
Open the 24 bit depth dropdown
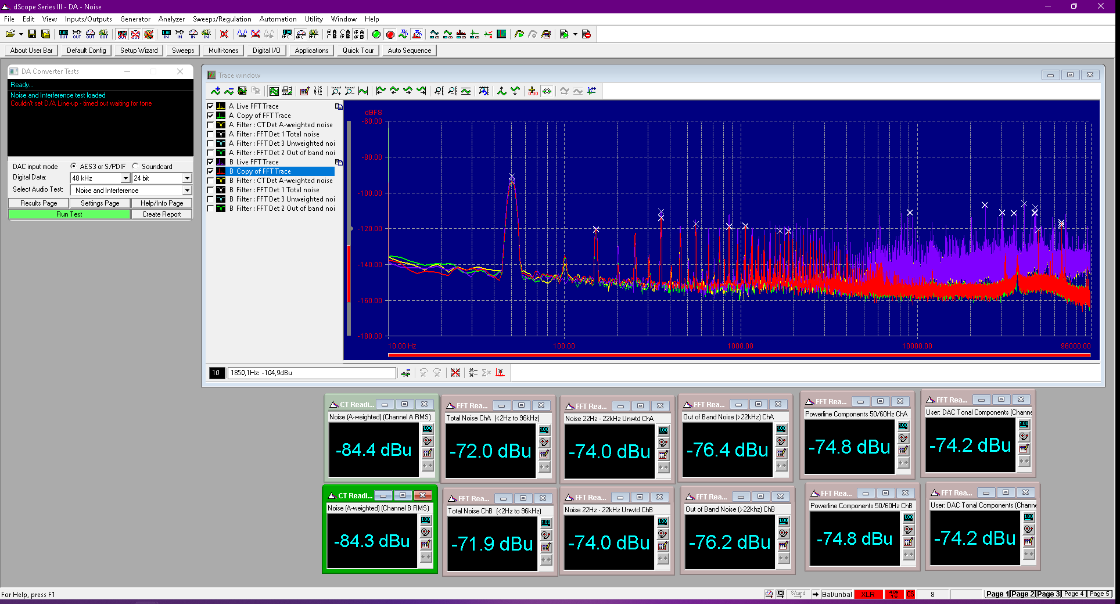coord(187,178)
